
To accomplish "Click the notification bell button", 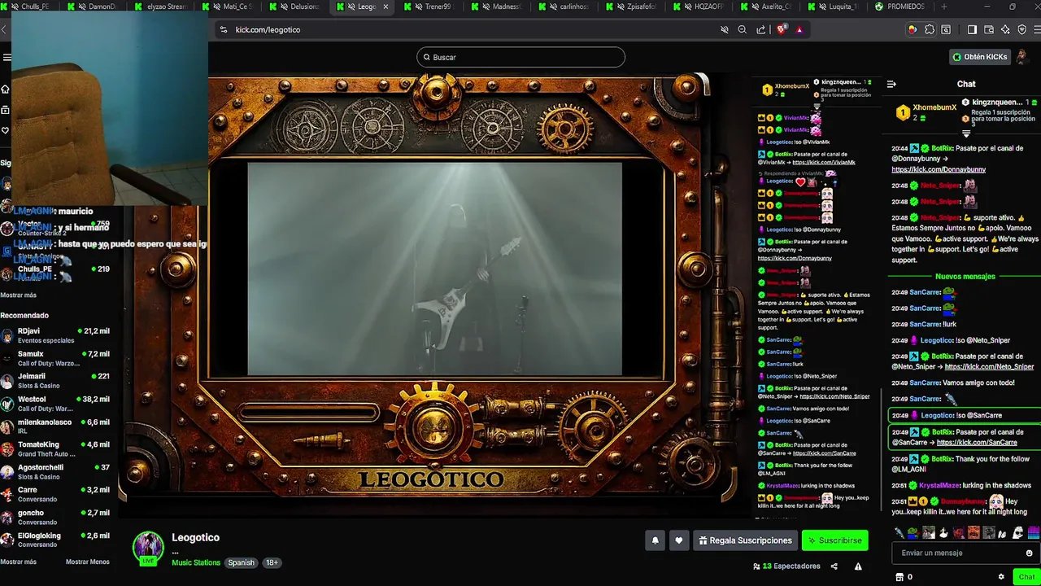I will click(x=655, y=540).
